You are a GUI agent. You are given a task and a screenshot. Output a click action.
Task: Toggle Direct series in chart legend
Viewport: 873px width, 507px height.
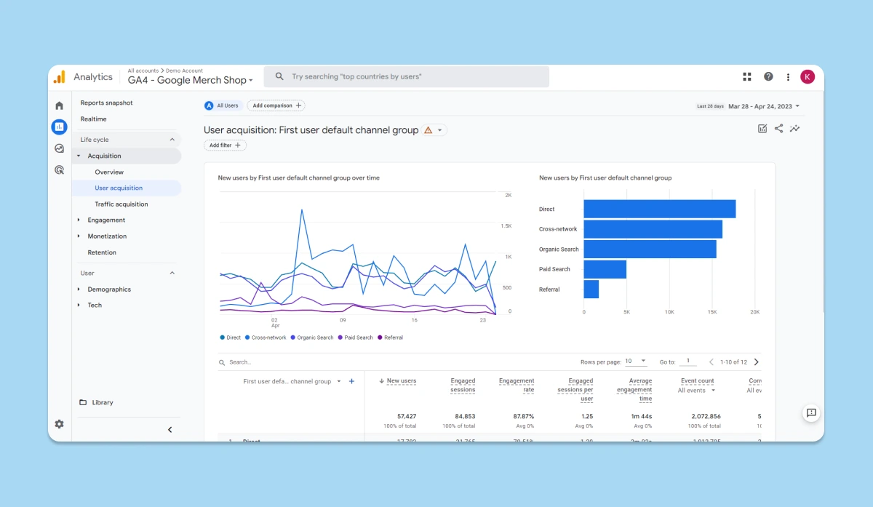tap(231, 338)
